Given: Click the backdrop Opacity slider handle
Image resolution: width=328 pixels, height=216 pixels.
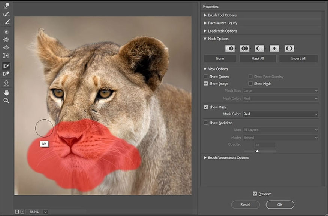Looking at the screenshot, I should coord(257,151).
